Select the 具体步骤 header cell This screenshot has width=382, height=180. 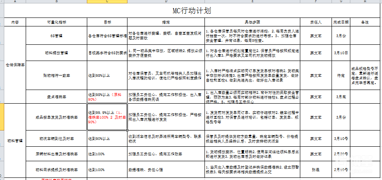point(252,22)
